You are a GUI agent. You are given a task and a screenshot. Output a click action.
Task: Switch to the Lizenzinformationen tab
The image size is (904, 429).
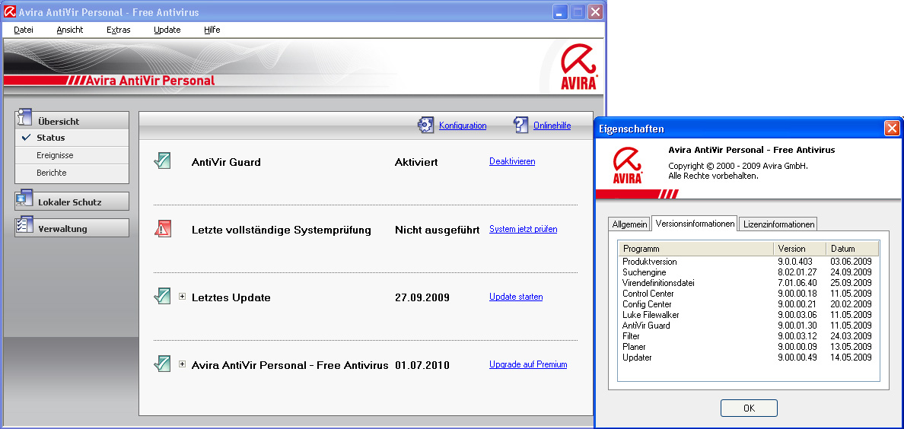coord(778,224)
